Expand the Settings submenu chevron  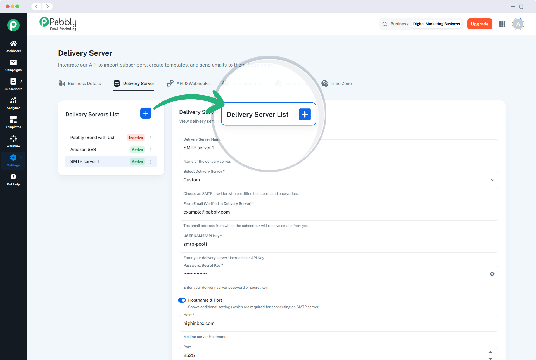(x=21, y=158)
